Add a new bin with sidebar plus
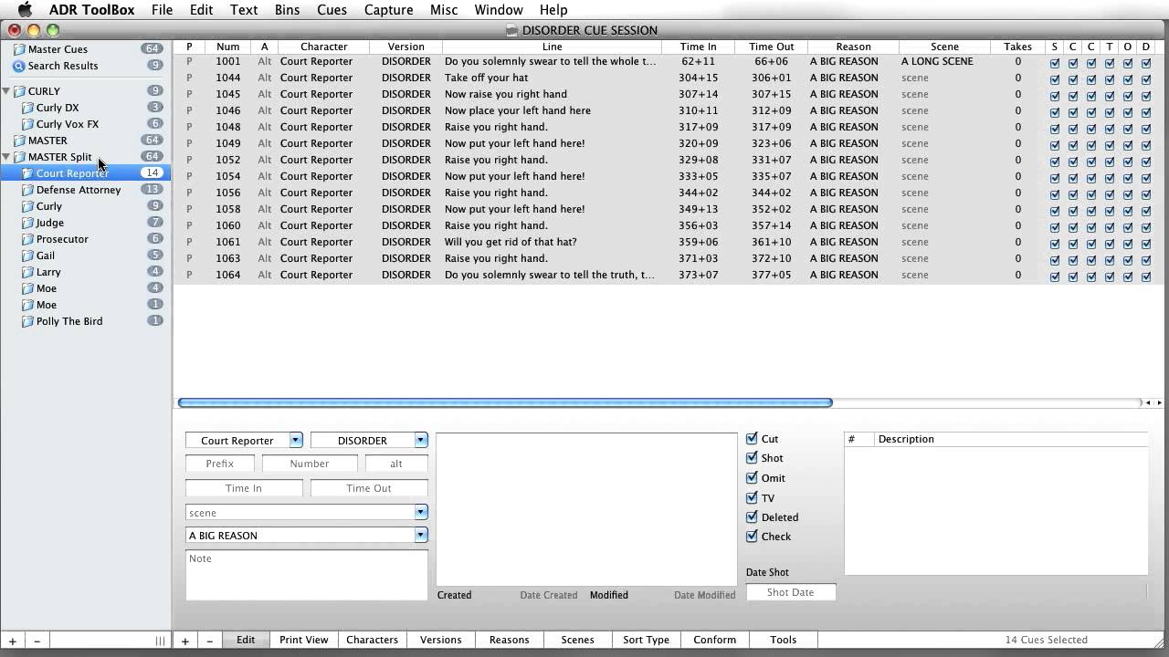 (x=12, y=641)
